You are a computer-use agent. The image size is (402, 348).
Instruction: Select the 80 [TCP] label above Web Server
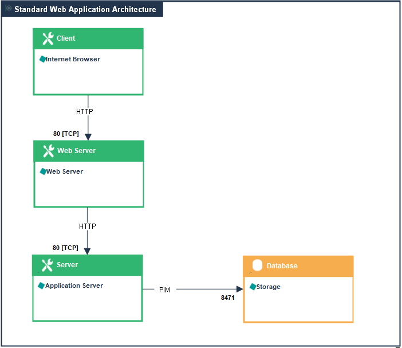(x=66, y=134)
